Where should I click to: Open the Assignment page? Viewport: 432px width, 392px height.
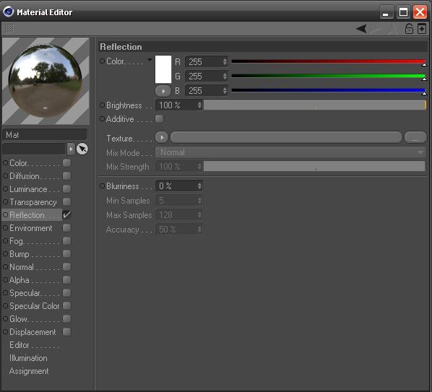click(29, 371)
